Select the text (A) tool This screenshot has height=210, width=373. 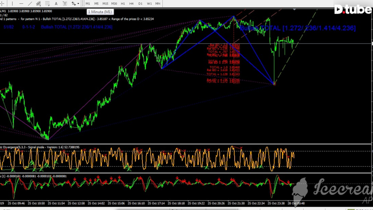pos(56,3)
